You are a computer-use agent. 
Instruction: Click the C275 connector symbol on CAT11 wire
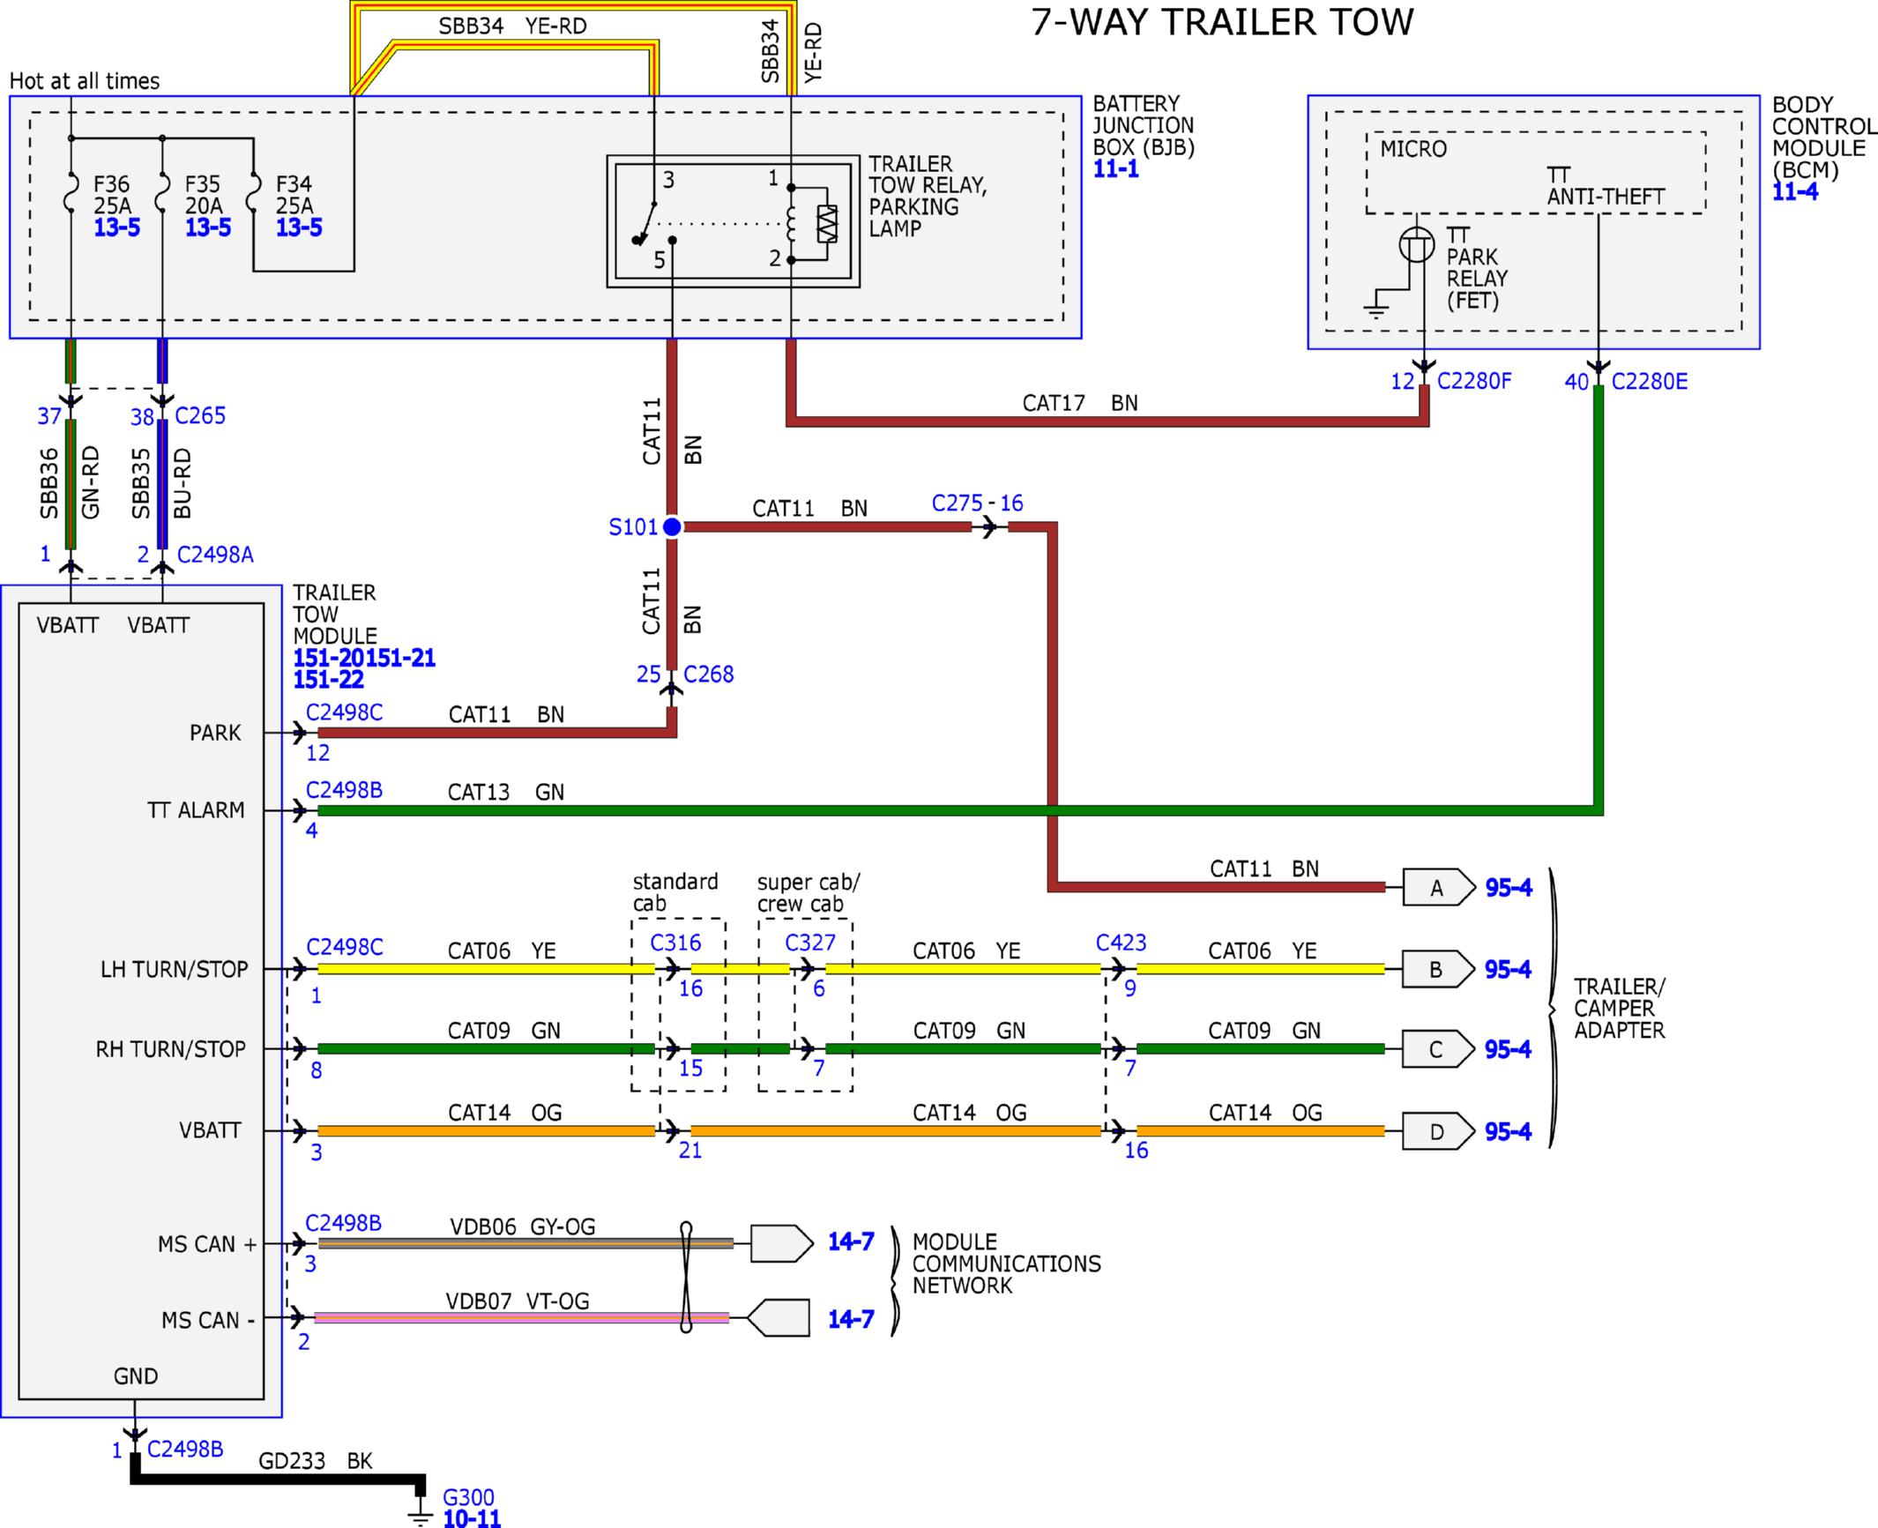[x=989, y=527]
